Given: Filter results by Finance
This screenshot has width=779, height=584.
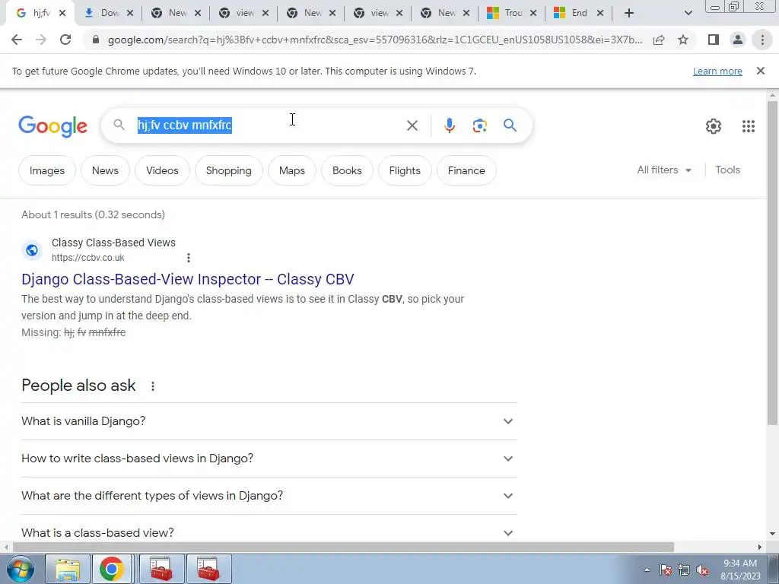Looking at the screenshot, I should (x=466, y=170).
